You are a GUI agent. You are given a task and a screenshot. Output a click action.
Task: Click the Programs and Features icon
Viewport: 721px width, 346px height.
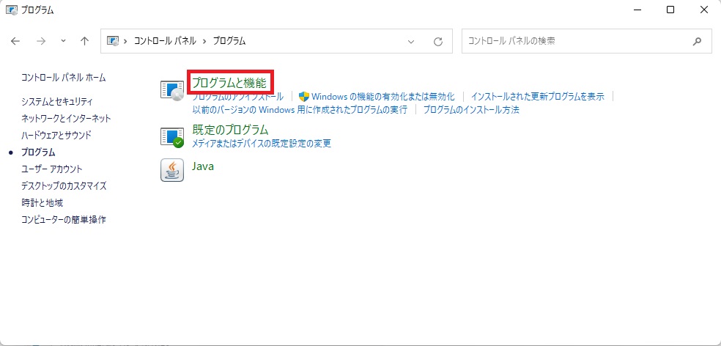(x=172, y=89)
